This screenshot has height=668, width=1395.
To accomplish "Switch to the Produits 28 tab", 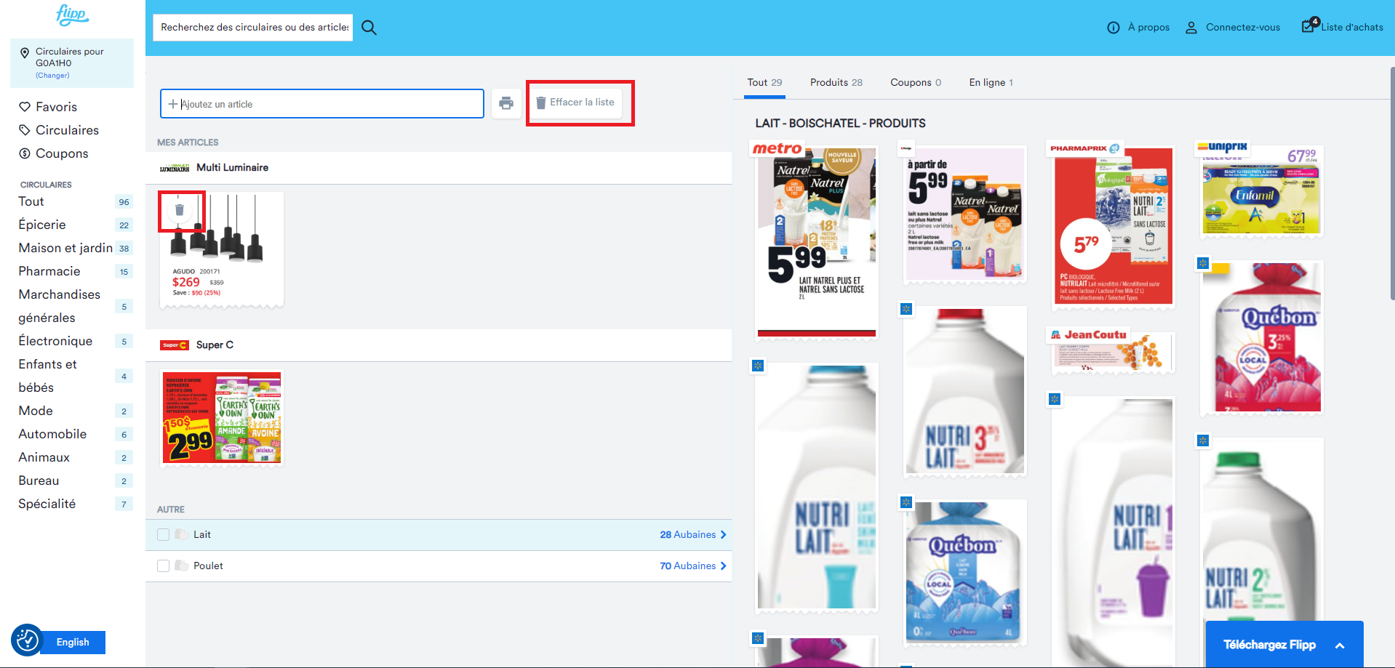I will (x=836, y=82).
